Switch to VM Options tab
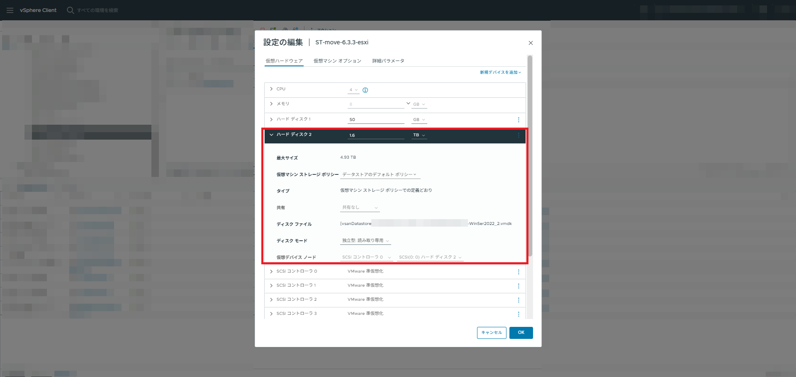 click(337, 61)
